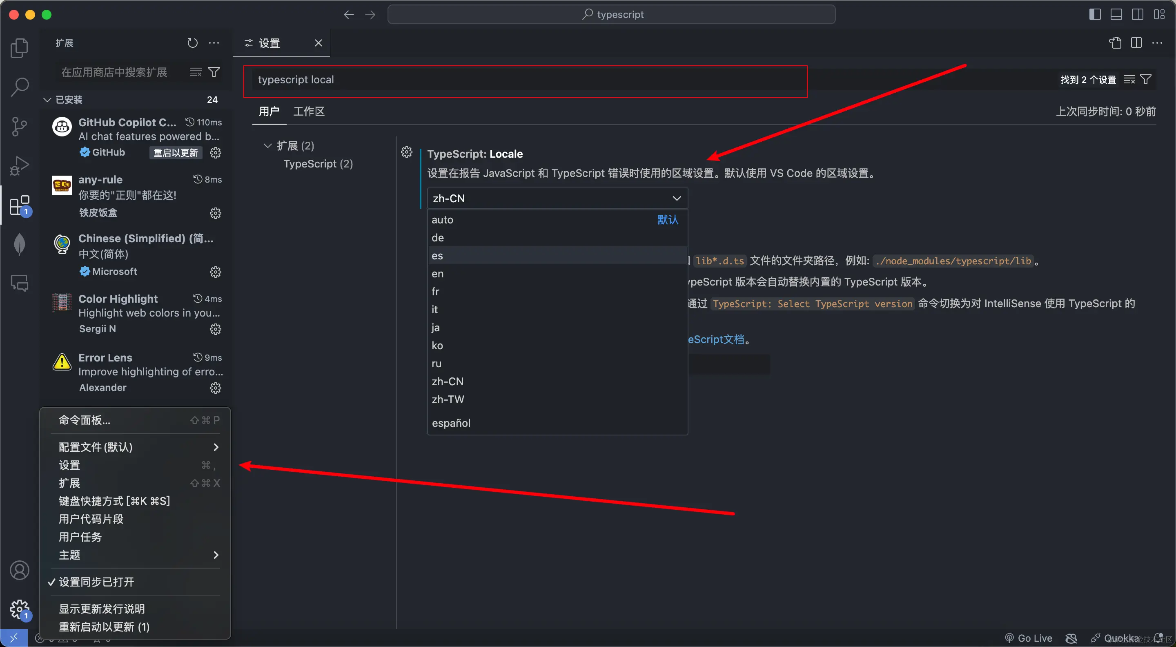Collapse the 已安装 extensions section
This screenshot has width=1176, height=647.
pos(47,100)
